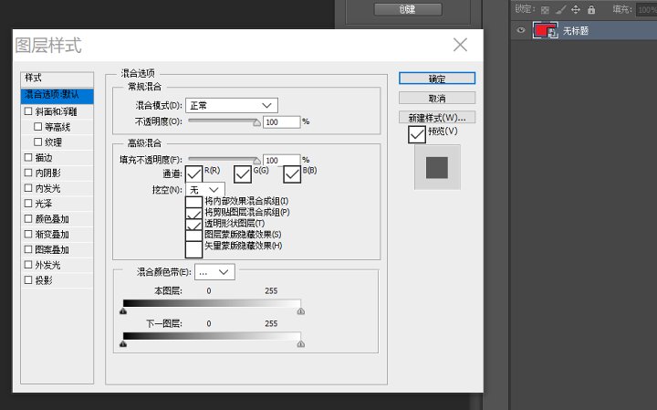Enable the 描边 stroke effect checkbox

tap(28, 158)
